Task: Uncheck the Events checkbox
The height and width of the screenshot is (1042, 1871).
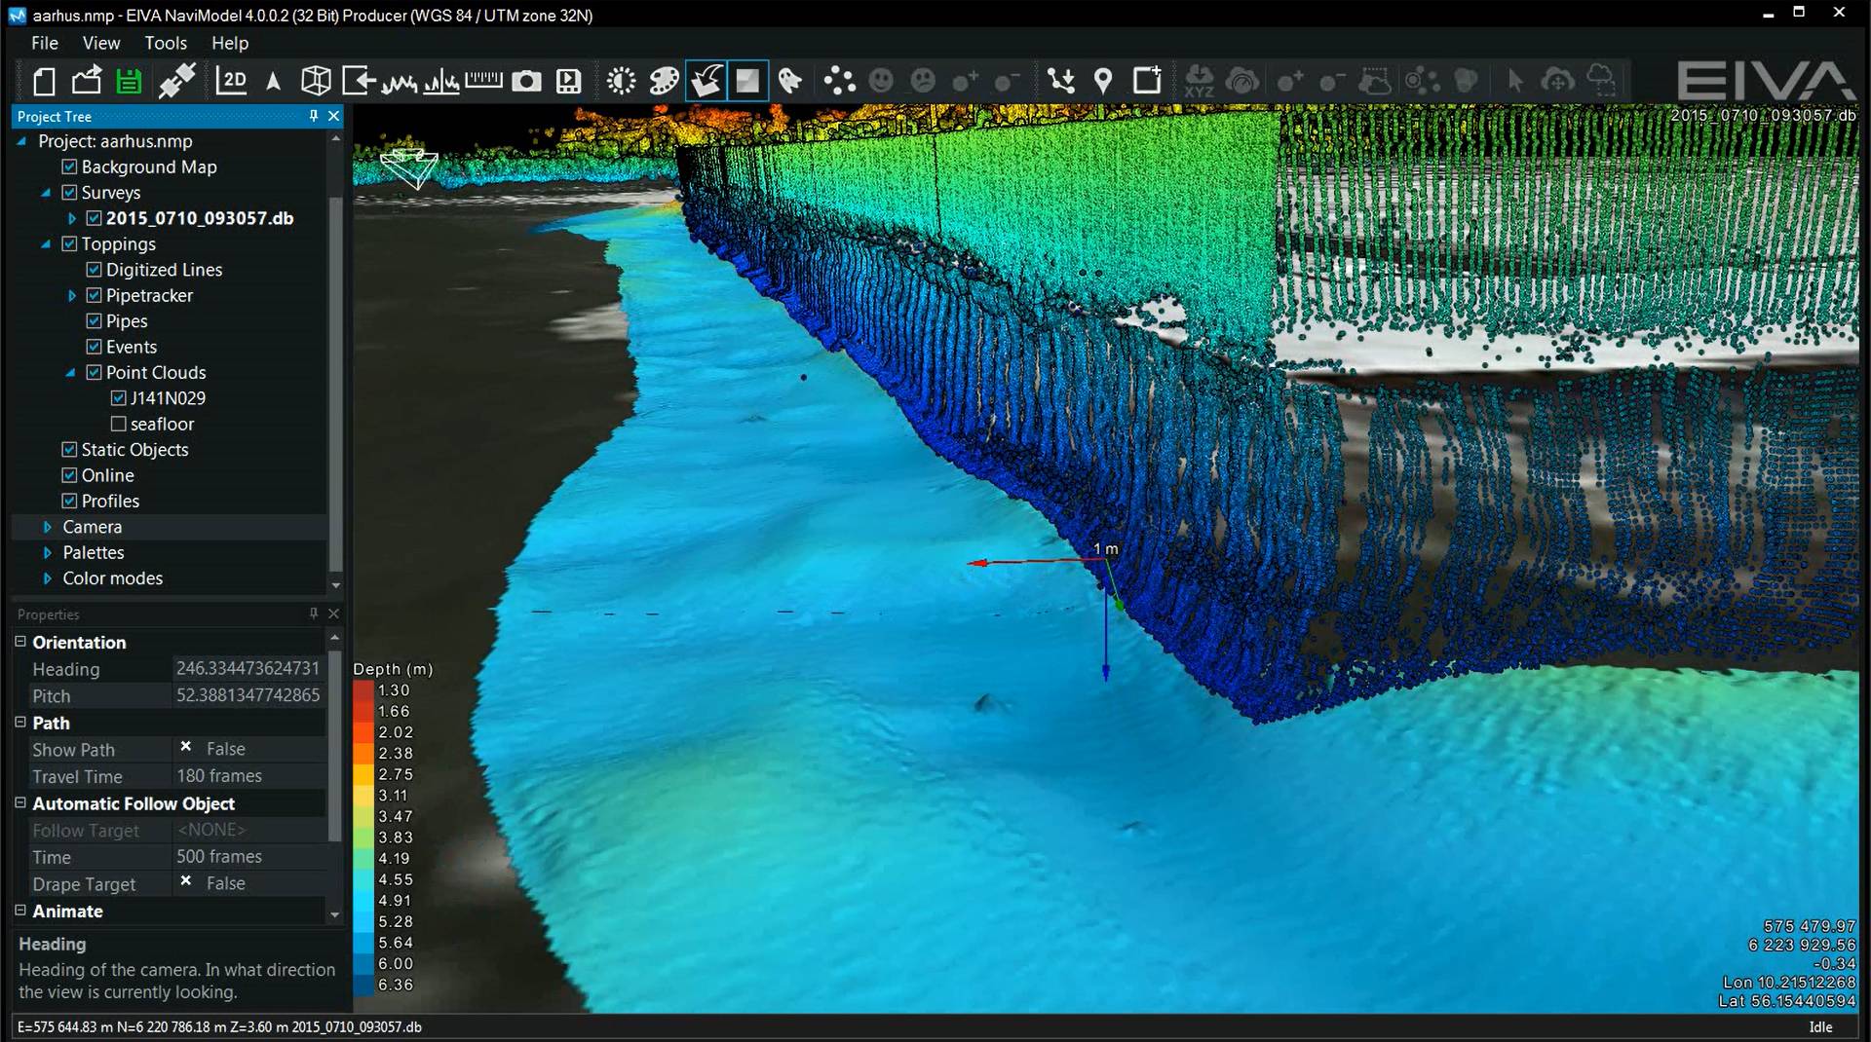Action: point(94,347)
